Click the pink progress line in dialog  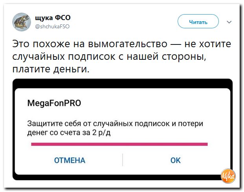(119, 144)
